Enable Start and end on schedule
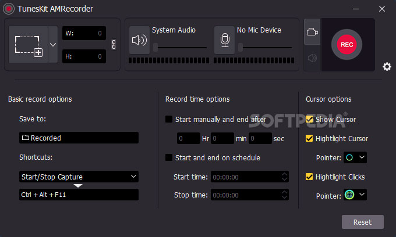This screenshot has width=396, height=237. pyautogui.click(x=169, y=157)
